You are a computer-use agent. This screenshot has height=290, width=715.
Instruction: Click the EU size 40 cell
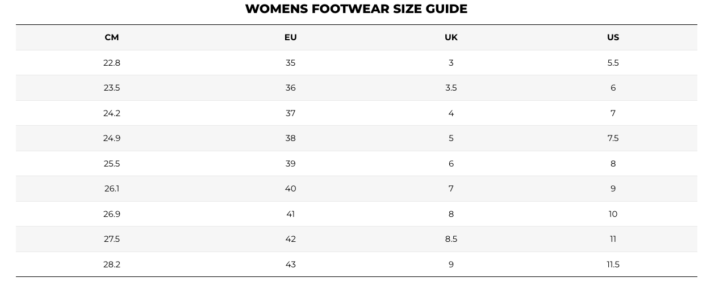tap(291, 189)
